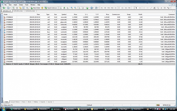Select order 174435491 gbpjpym row
The height and width of the screenshot is (111, 177).
click(89, 62)
